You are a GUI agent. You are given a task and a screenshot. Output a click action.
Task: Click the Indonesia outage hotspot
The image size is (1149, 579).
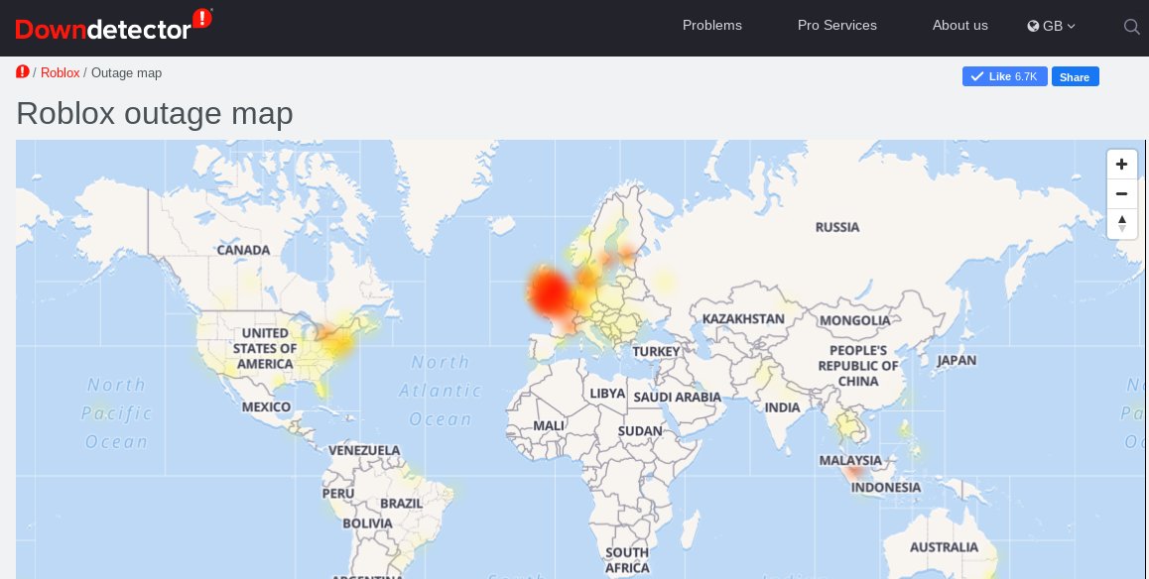point(854,473)
